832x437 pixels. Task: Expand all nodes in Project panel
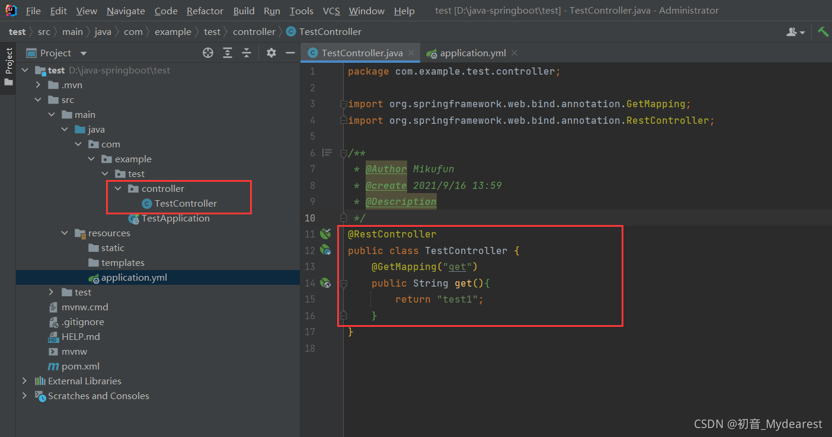(228, 53)
